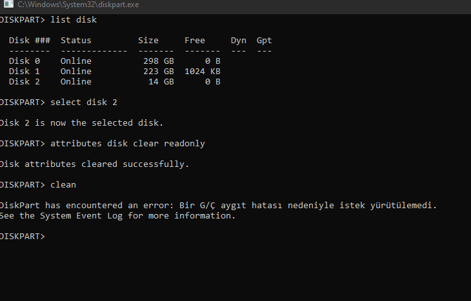Click the diskpart.exe title bar path
Image resolution: width=471 pixels, height=301 pixels.
pyautogui.click(x=78, y=5)
